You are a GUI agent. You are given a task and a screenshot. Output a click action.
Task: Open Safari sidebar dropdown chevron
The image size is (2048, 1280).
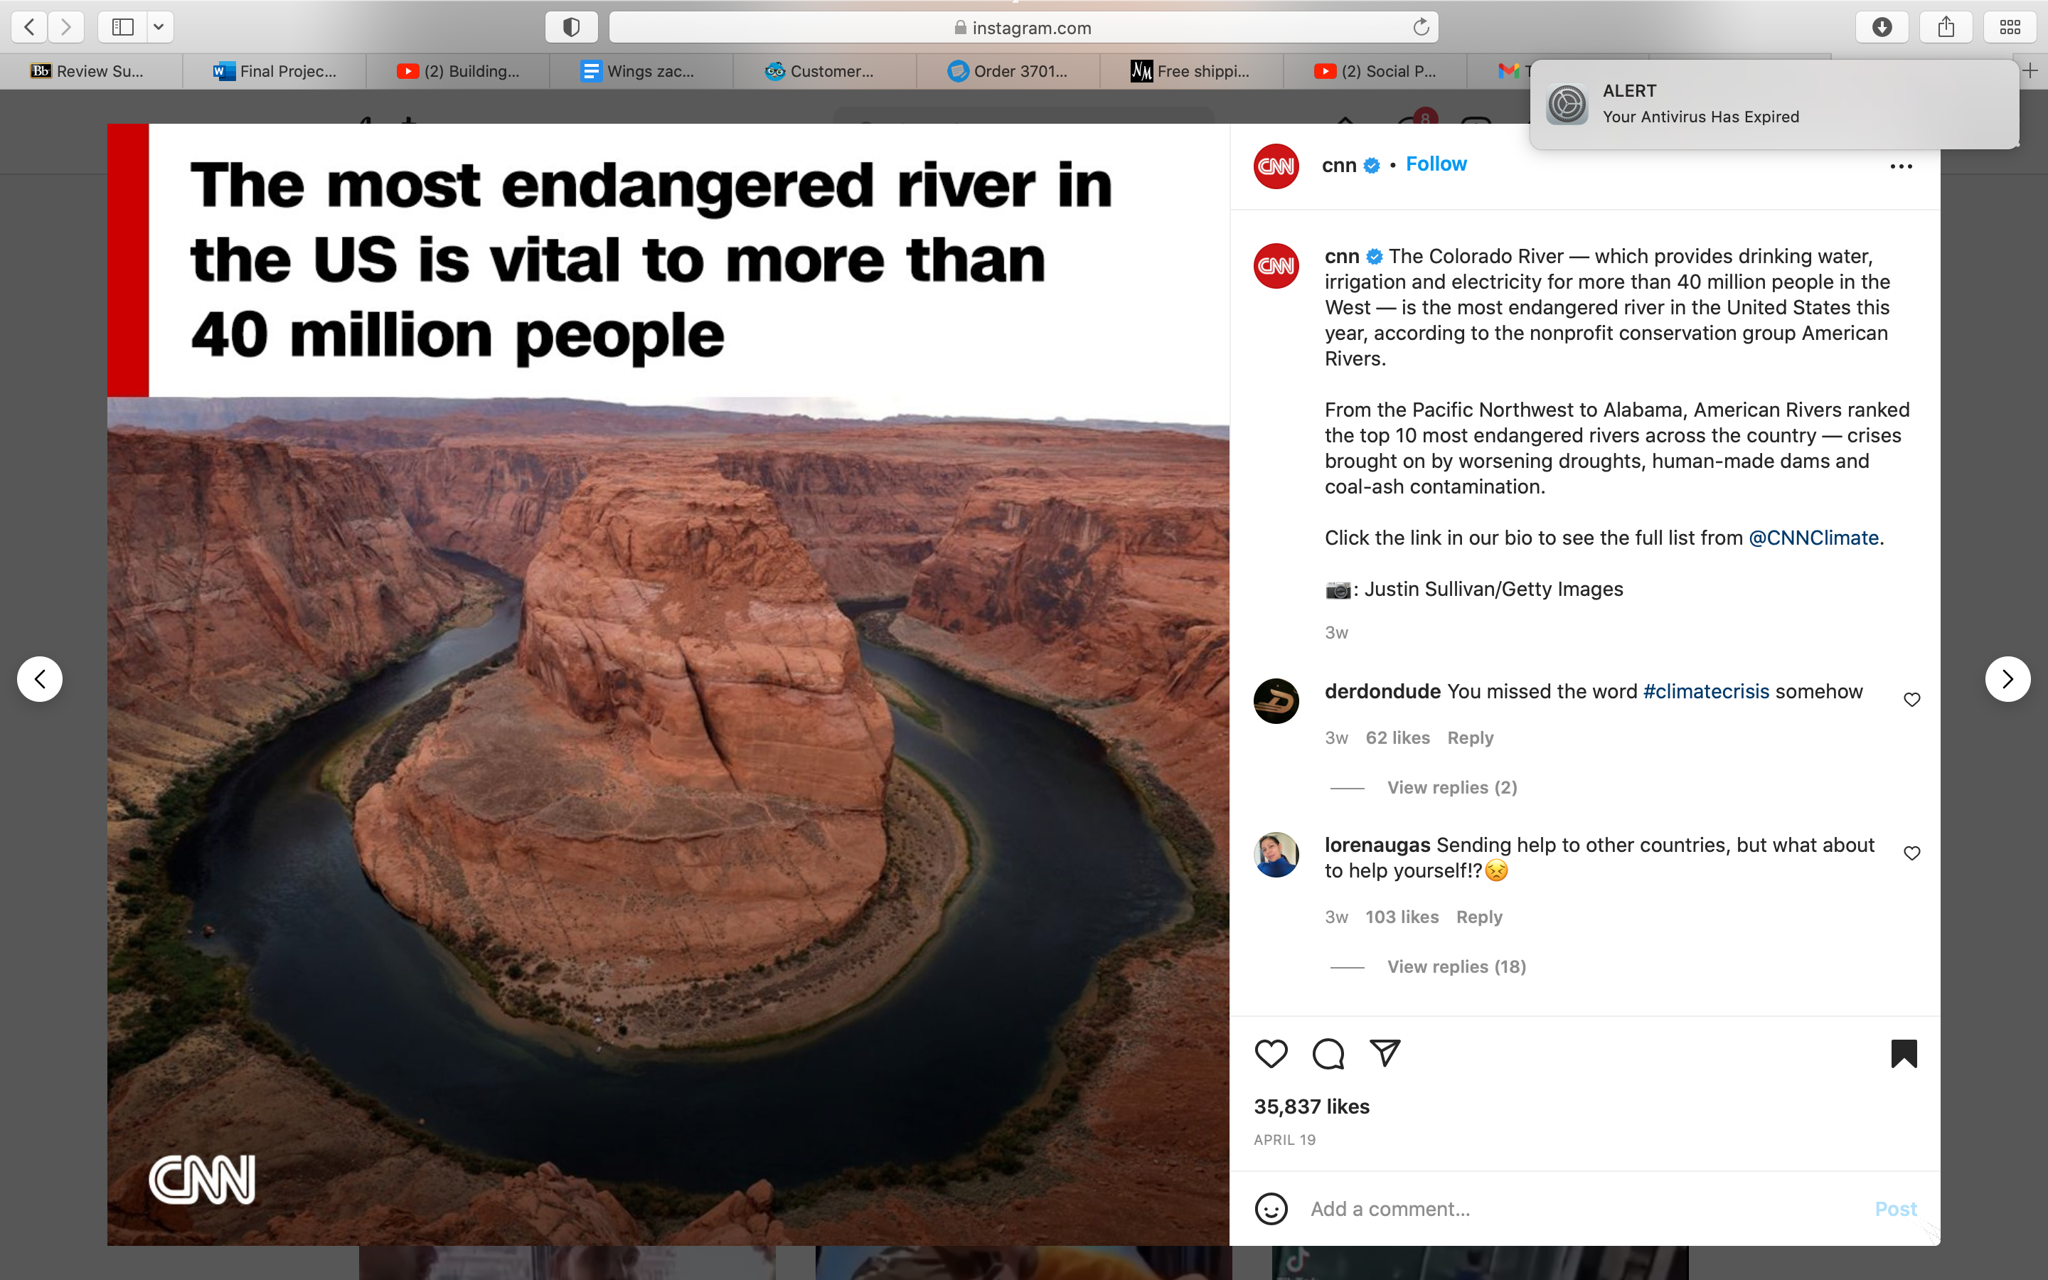159,27
